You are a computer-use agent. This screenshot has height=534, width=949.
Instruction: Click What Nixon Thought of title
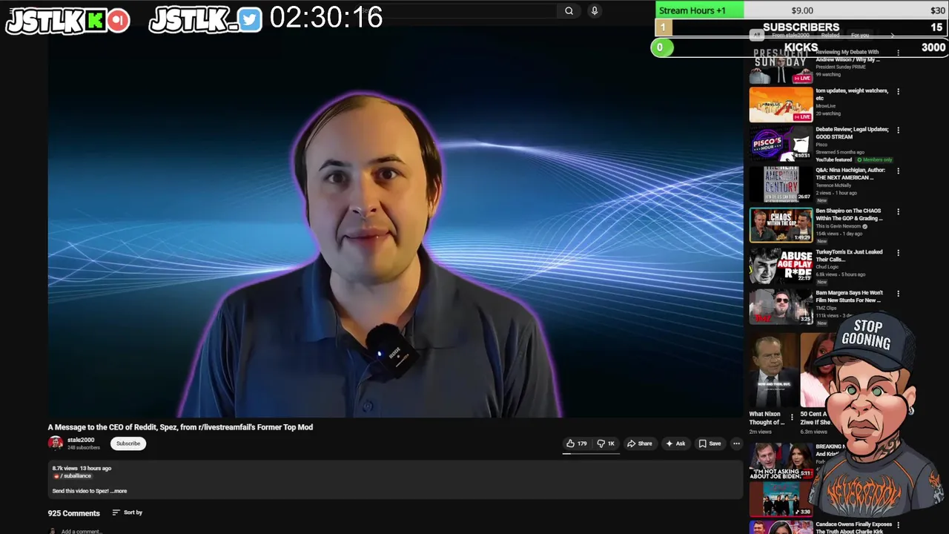click(x=766, y=418)
